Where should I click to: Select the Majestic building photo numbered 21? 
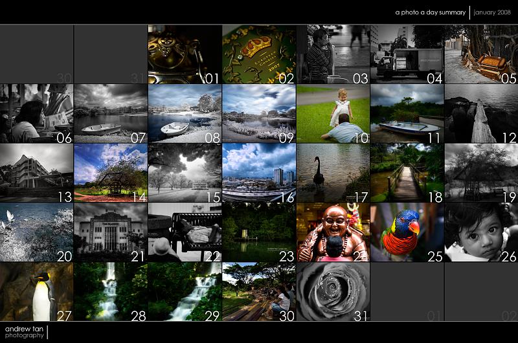tap(111, 232)
